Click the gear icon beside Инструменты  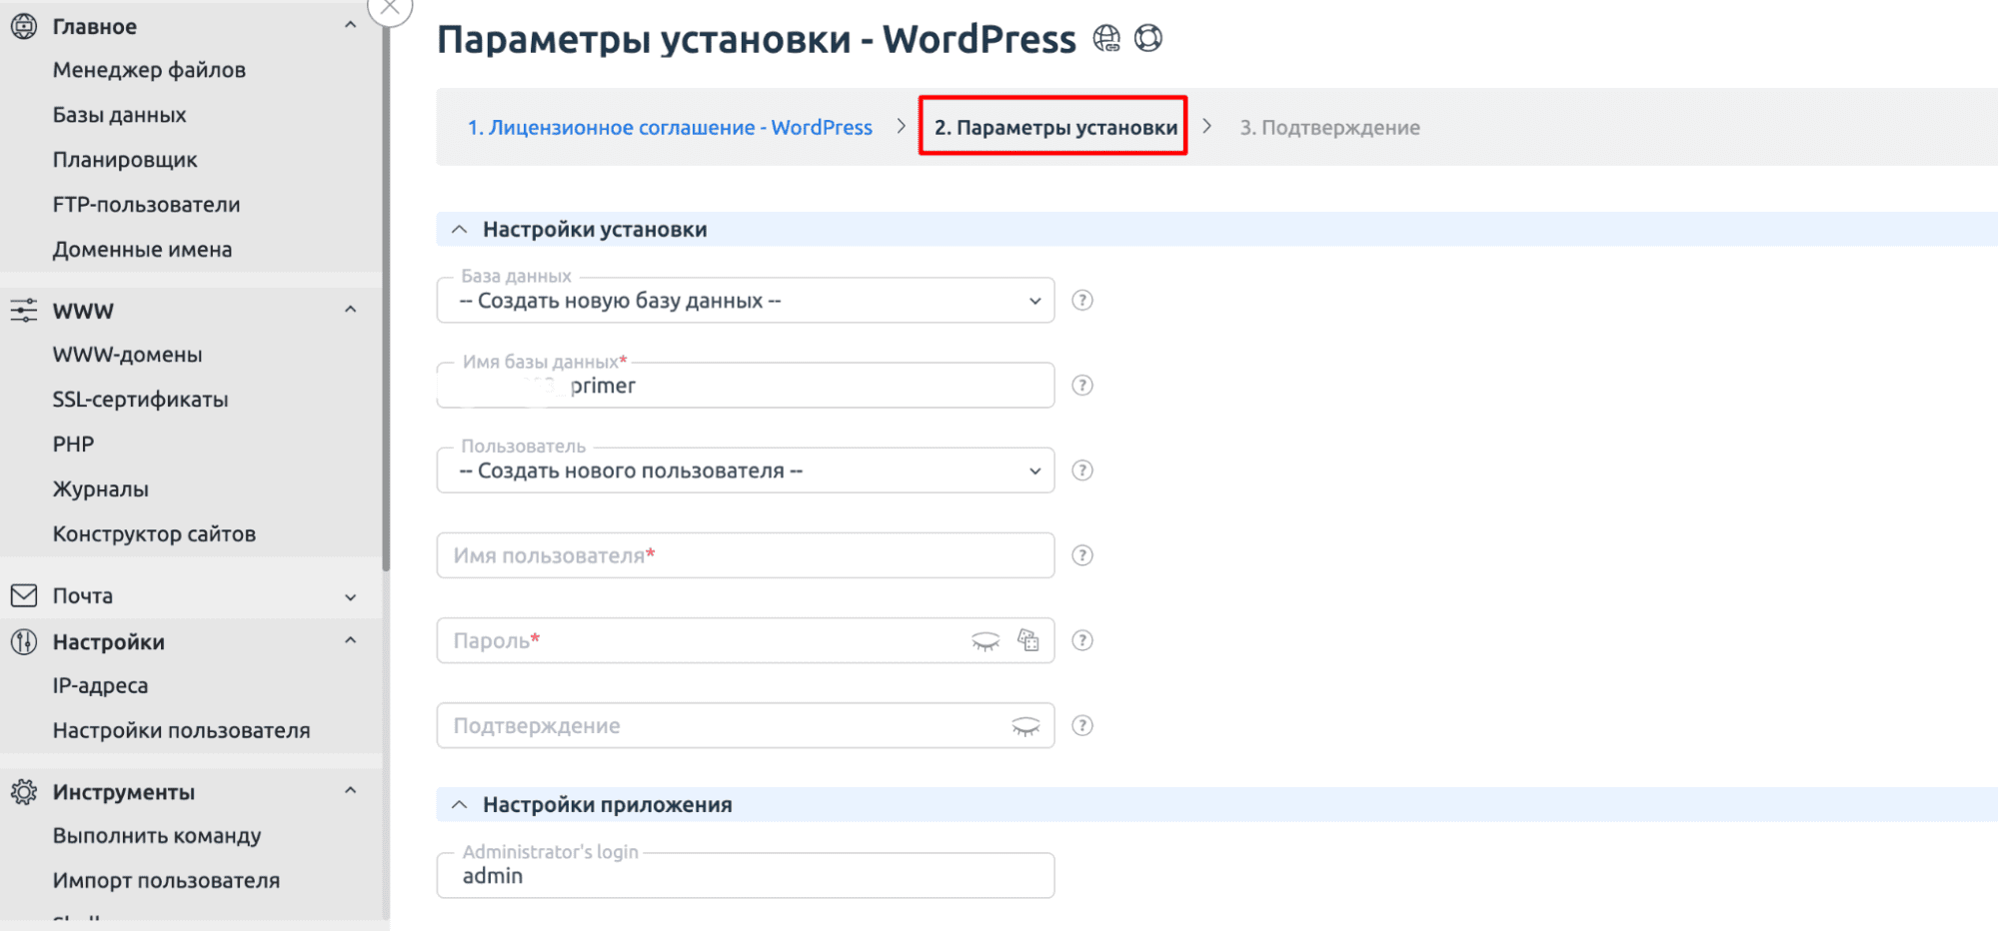(x=24, y=790)
